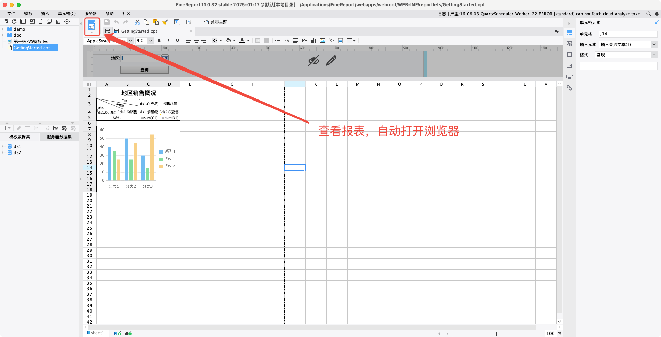Open the 格式 format dropdown

[x=654, y=55]
